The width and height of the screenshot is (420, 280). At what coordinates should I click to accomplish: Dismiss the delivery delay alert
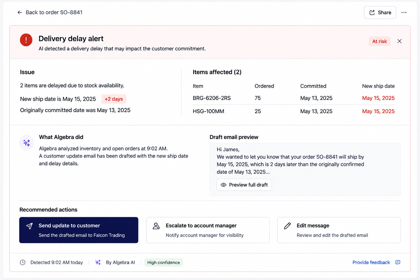tap(399, 41)
